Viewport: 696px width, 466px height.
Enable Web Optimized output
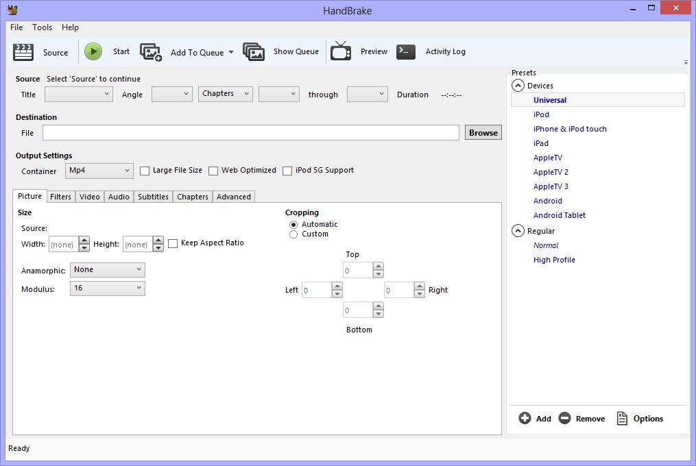click(213, 171)
